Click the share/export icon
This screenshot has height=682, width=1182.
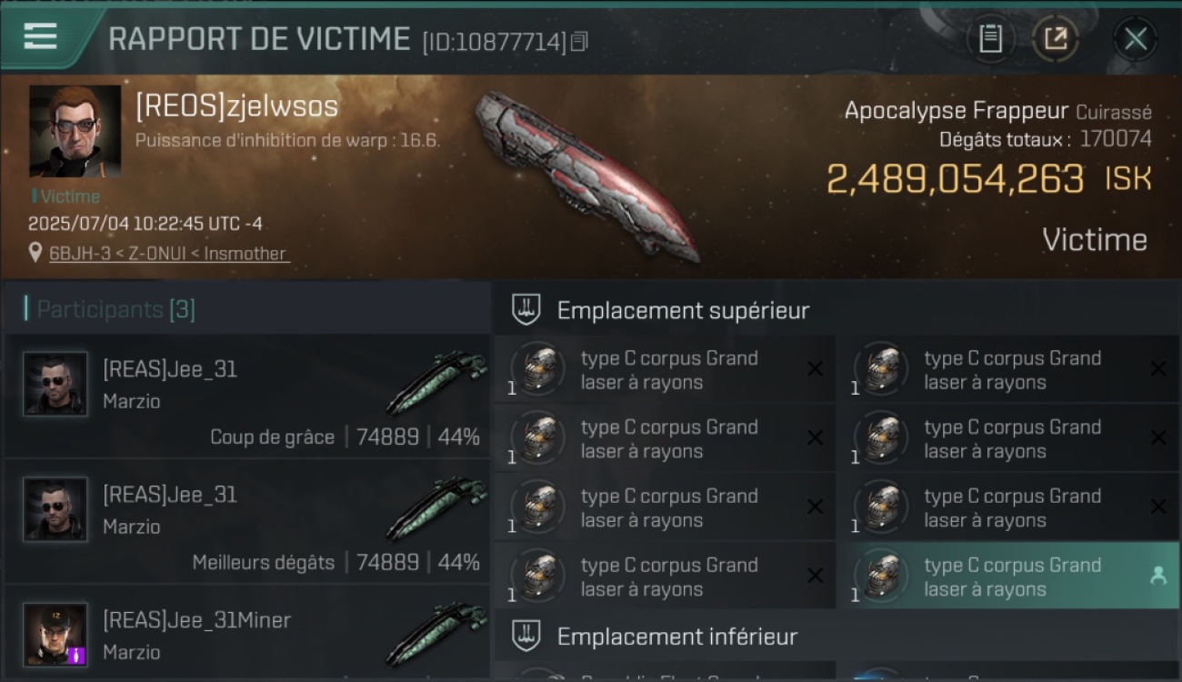point(1056,39)
